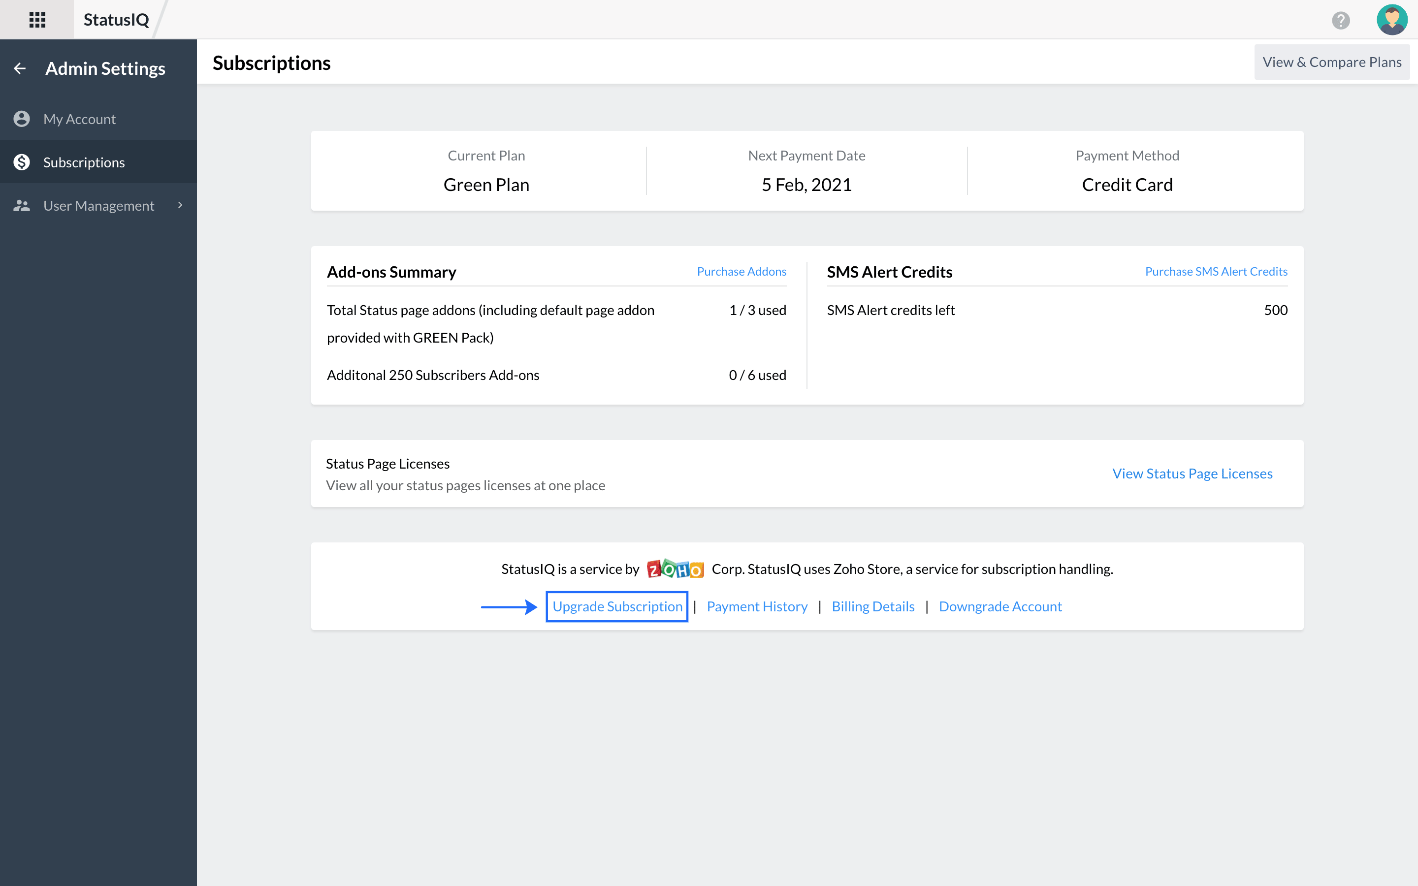Click the Subscriptions dollar icon
1418x886 pixels.
point(23,162)
